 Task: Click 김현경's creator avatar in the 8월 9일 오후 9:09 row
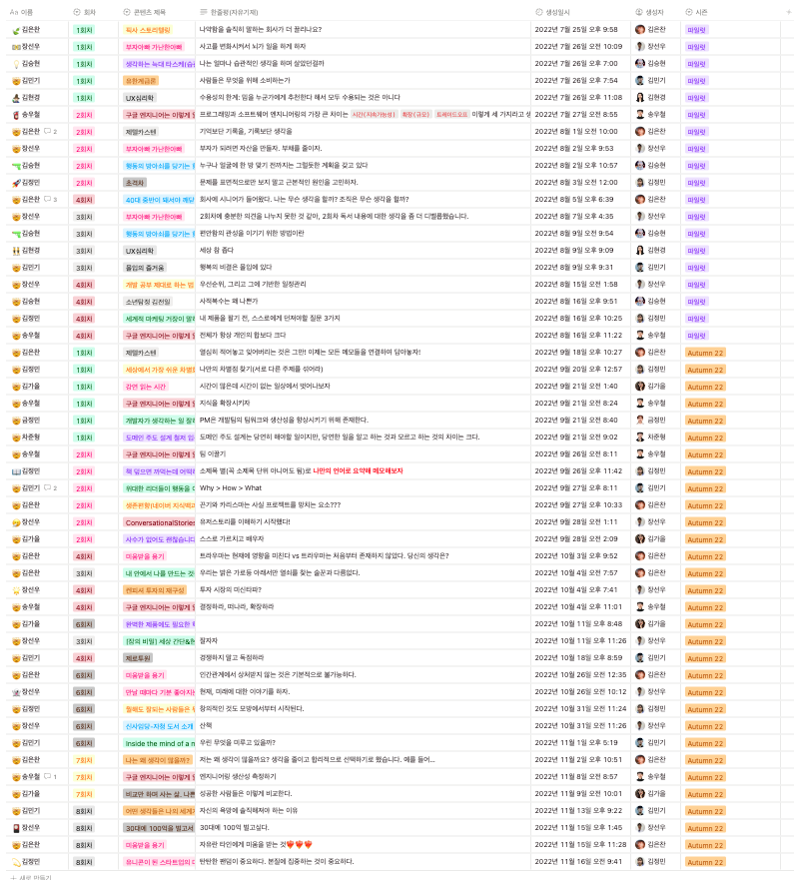click(639, 251)
